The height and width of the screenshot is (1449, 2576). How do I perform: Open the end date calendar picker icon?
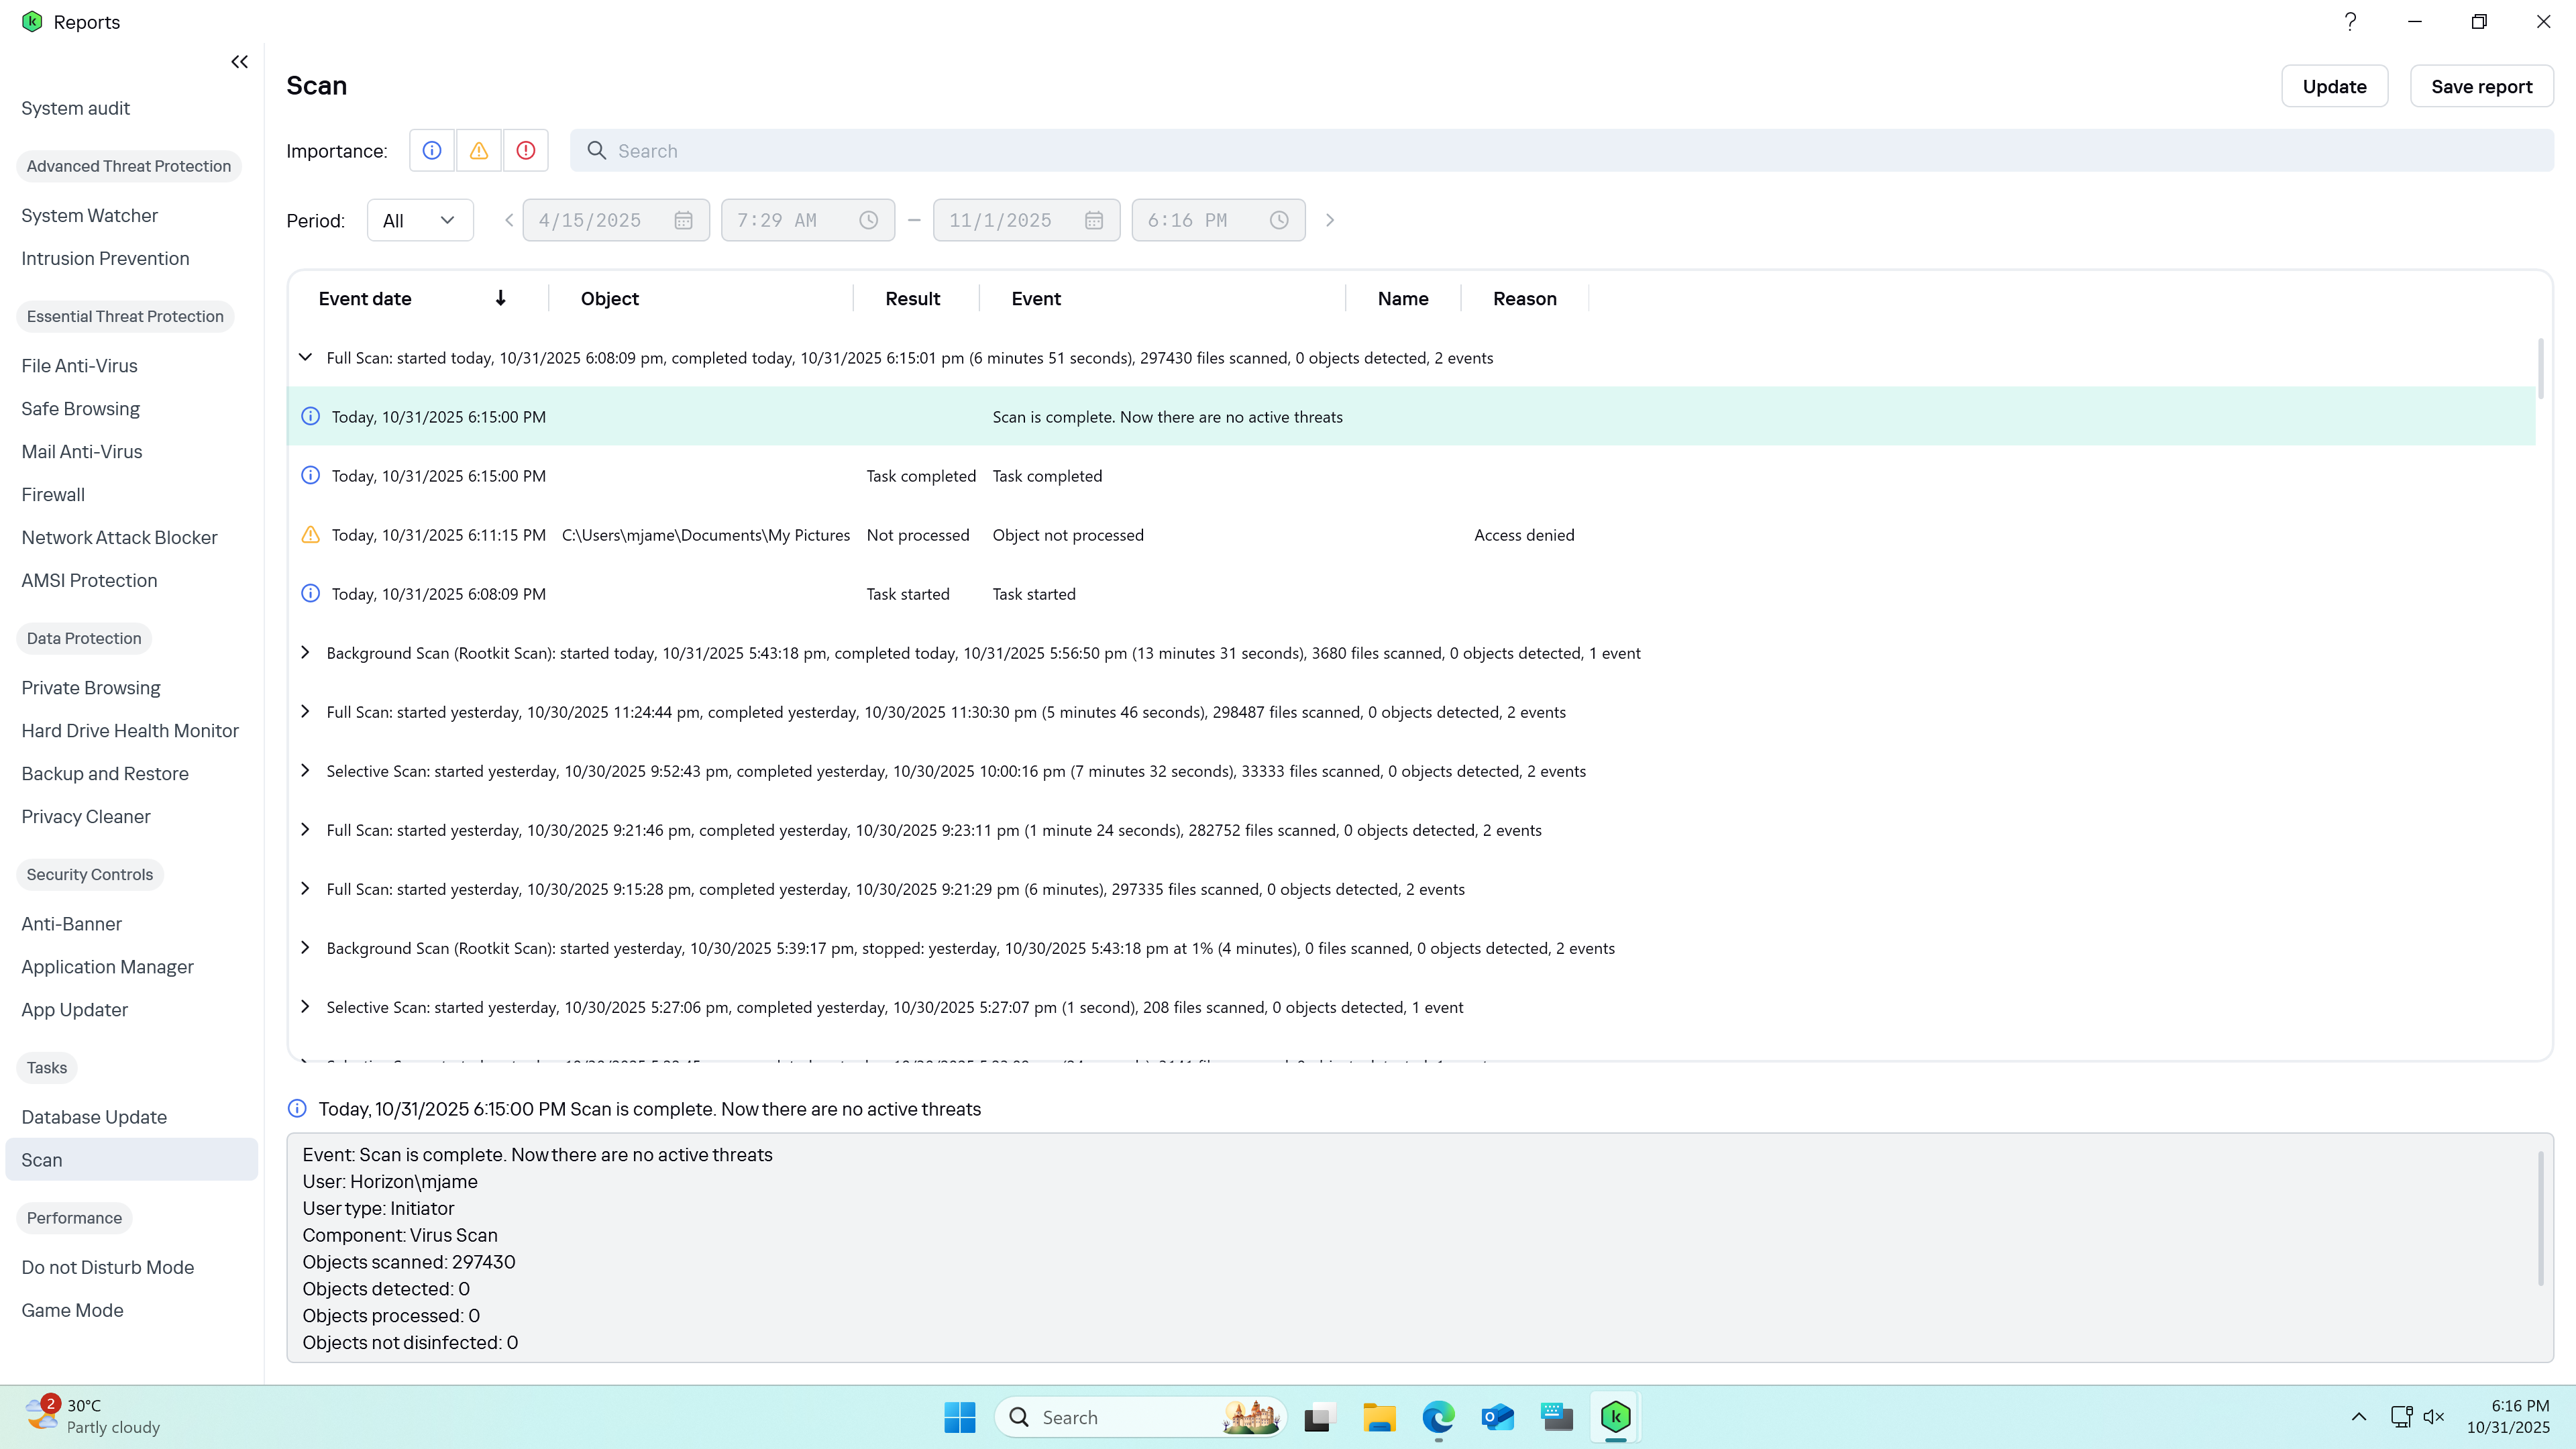[1094, 220]
